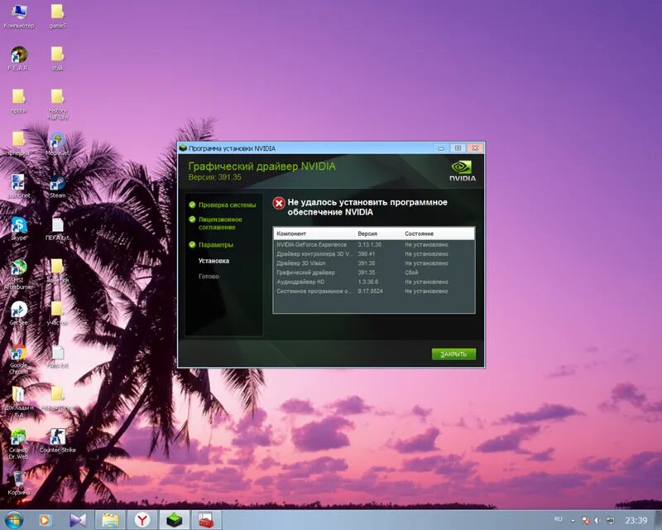Image resolution: width=662 pixels, height=530 pixels.
Task: Click the installer's title bar NVIDIA icon
Action: coord(183,148)
